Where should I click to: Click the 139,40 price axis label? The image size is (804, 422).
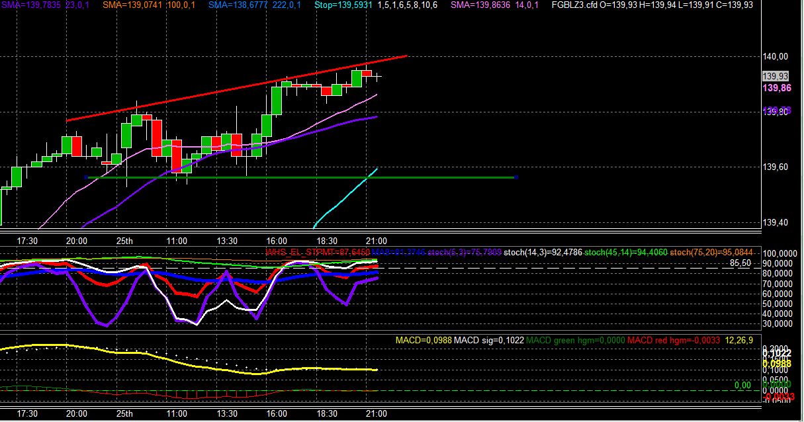tap(775, 222)
